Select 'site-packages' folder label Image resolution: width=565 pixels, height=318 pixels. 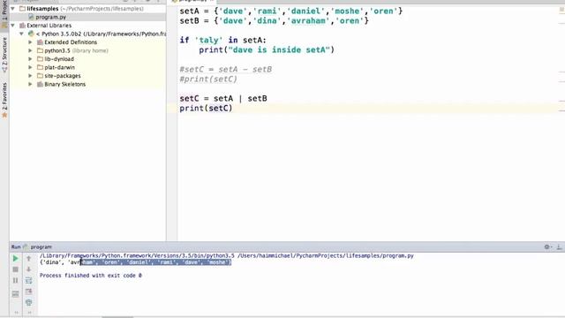(63, 76)
